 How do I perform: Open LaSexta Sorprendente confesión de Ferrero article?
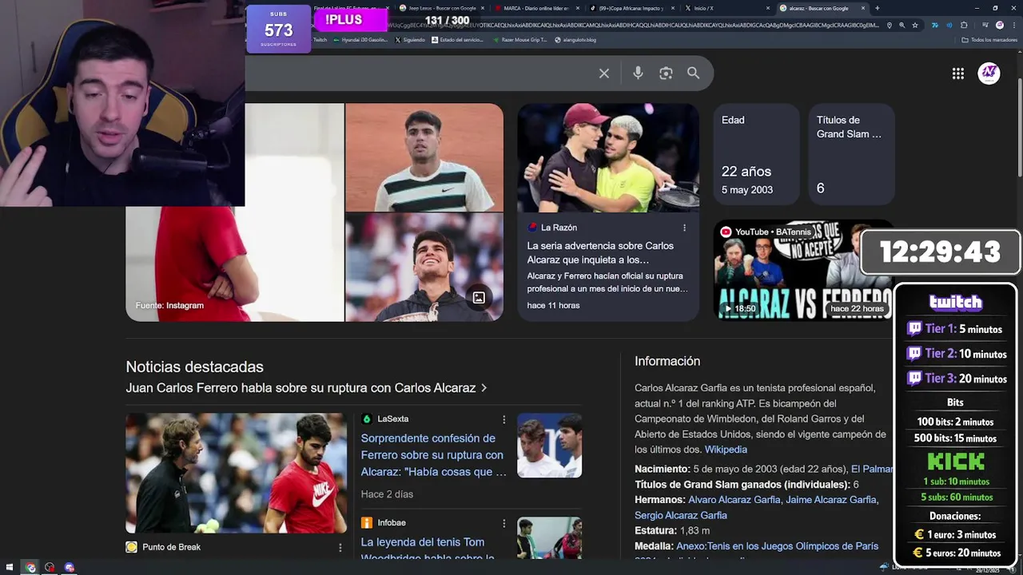pyautogui.click(x=432, y=455)
